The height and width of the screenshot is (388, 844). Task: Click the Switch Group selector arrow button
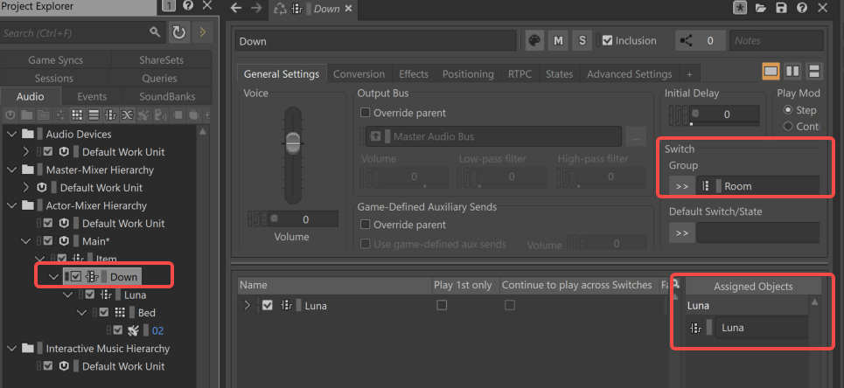680,186
